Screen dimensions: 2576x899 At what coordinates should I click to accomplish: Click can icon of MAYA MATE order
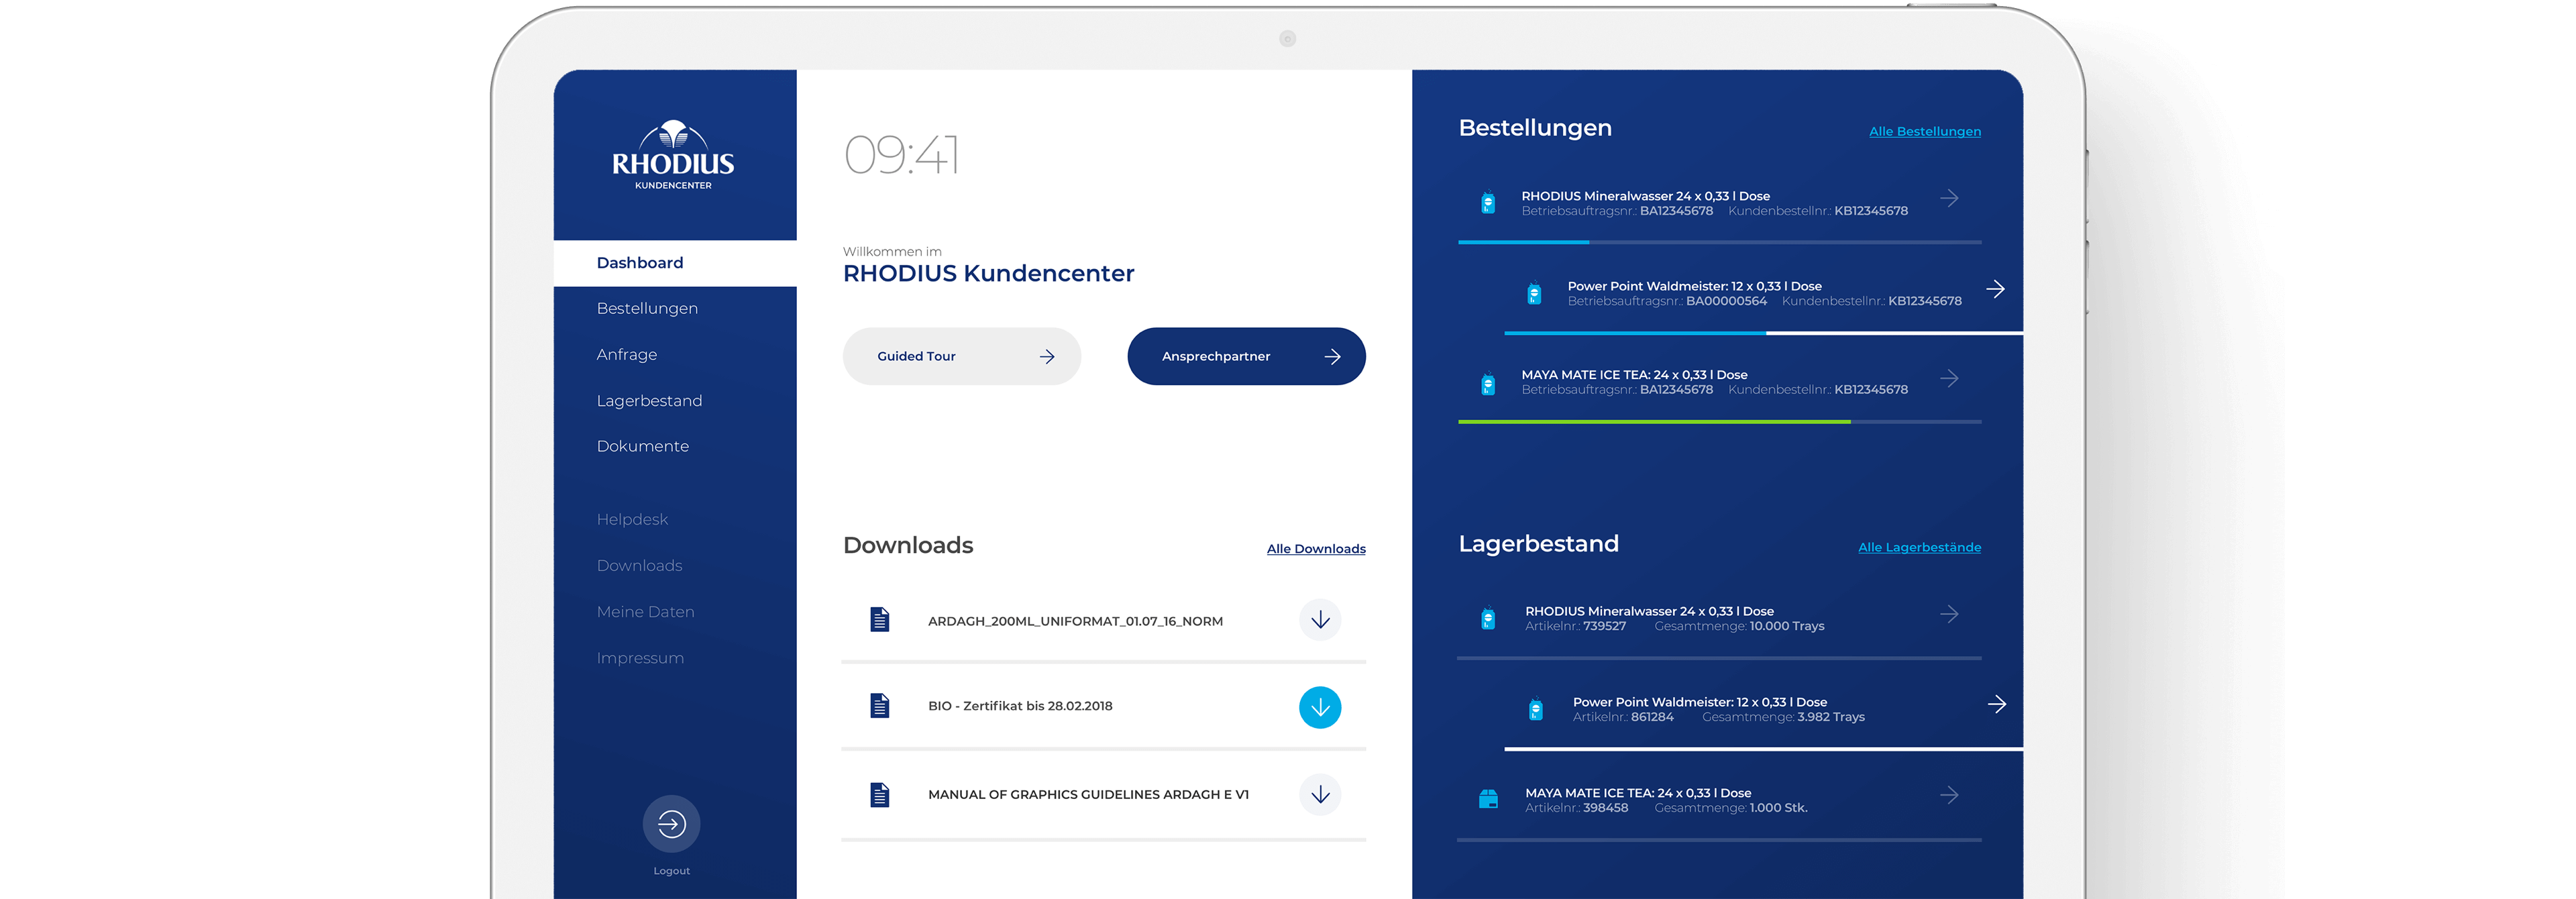[1488, 383]
